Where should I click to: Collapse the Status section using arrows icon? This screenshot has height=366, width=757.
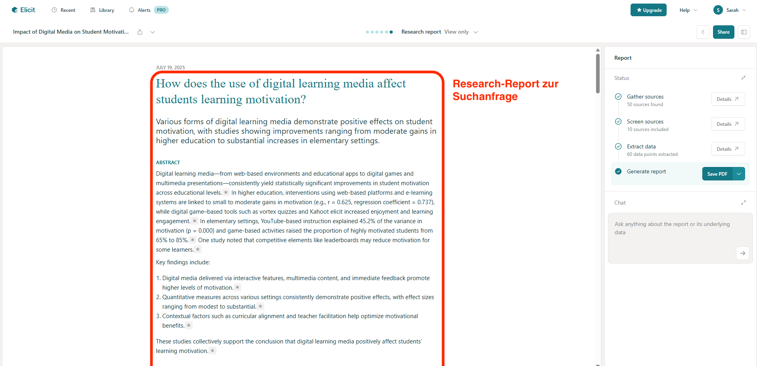coord(744,78)
